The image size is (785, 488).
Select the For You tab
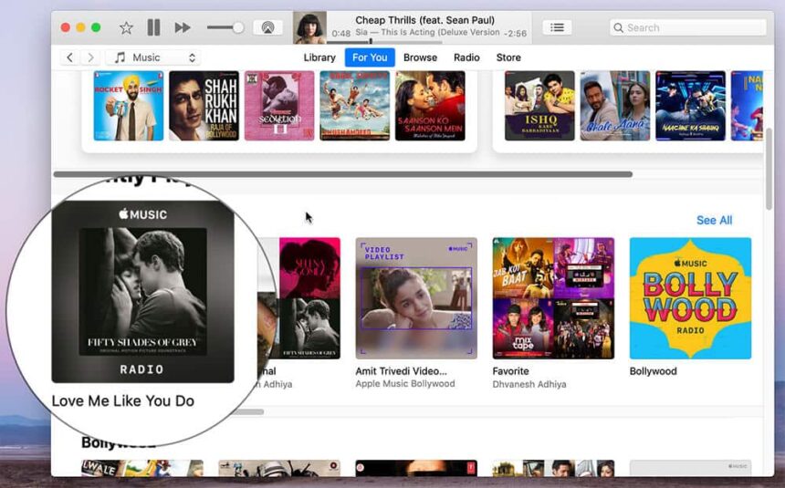coord(370,57)
